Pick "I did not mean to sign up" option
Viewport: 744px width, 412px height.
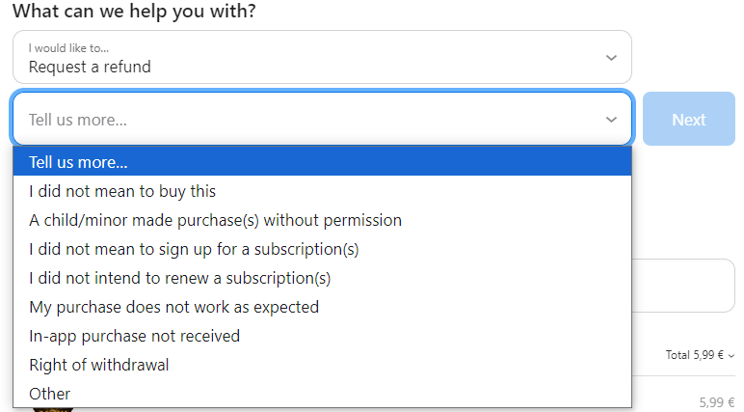point(194,249)
